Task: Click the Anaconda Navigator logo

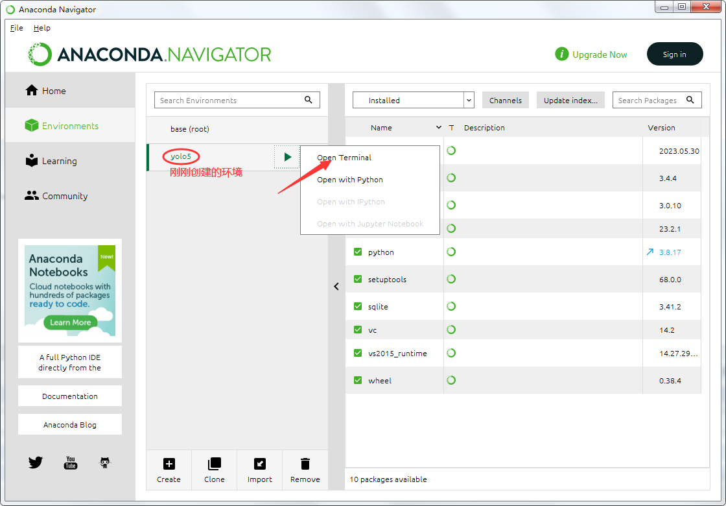Action: click(150, 54)
